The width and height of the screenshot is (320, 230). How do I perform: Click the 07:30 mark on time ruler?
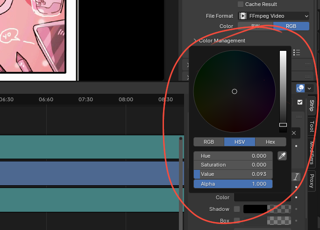[85, 99]
